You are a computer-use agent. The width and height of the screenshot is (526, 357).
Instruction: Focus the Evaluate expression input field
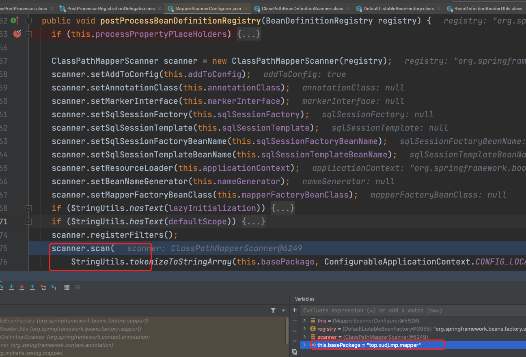[x=413, y=310]
